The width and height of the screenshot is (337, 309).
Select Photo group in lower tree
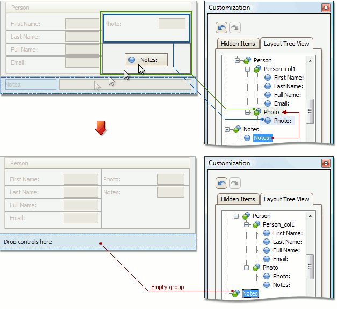(270, 268)
